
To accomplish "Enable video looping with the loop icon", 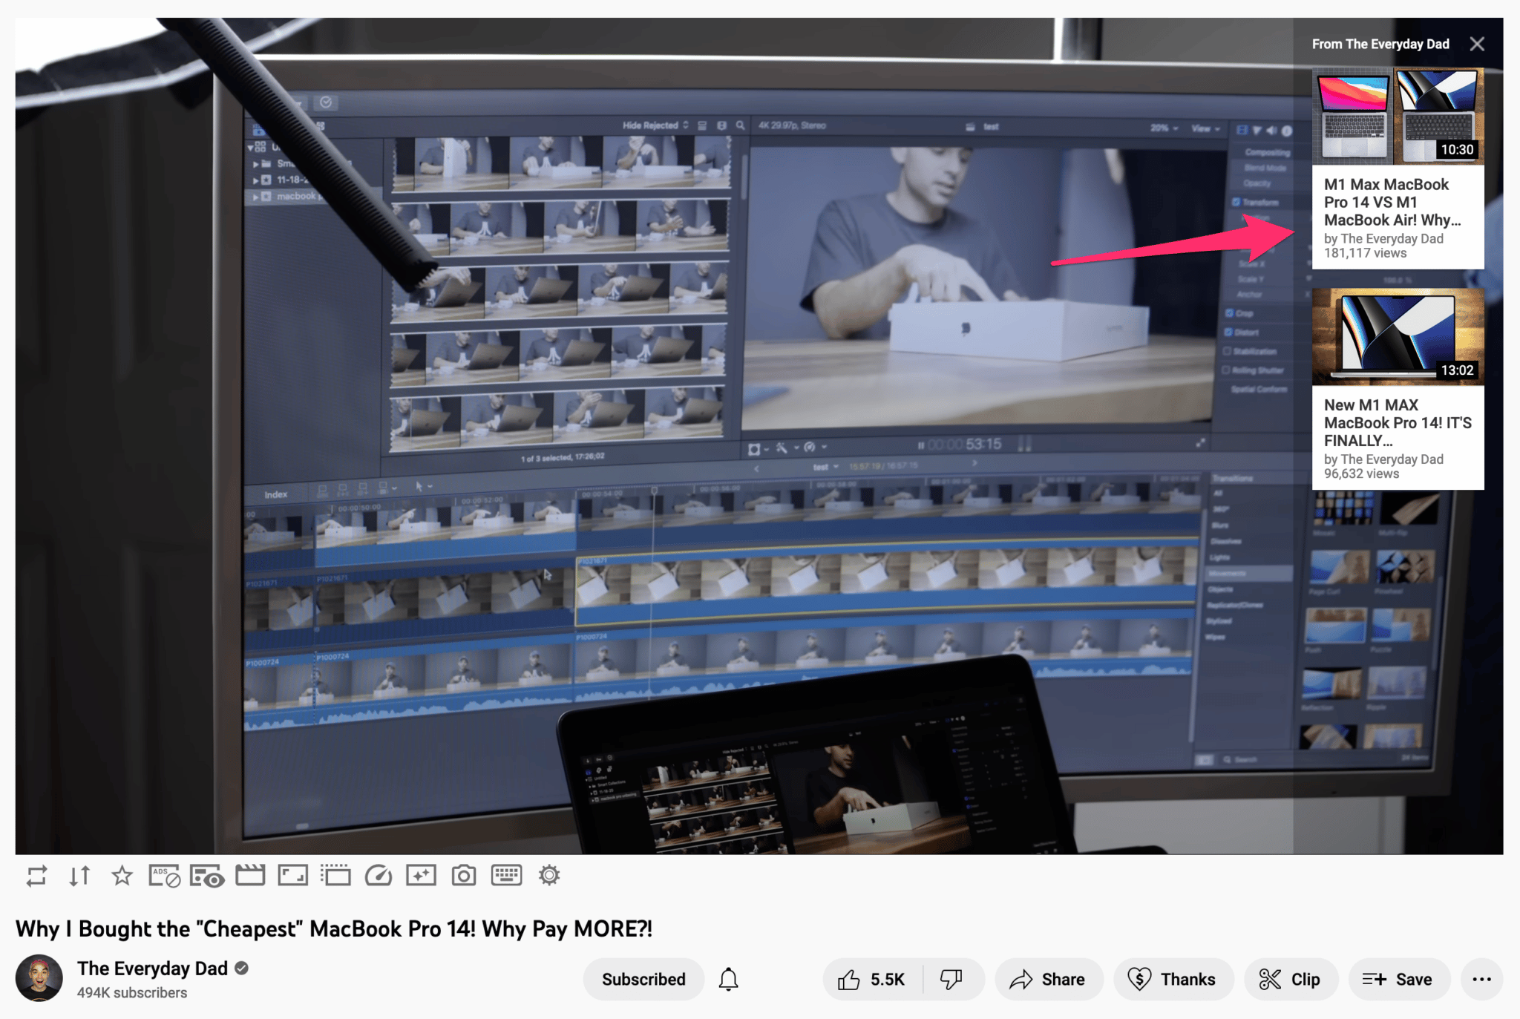I will [x=36, y=876].
